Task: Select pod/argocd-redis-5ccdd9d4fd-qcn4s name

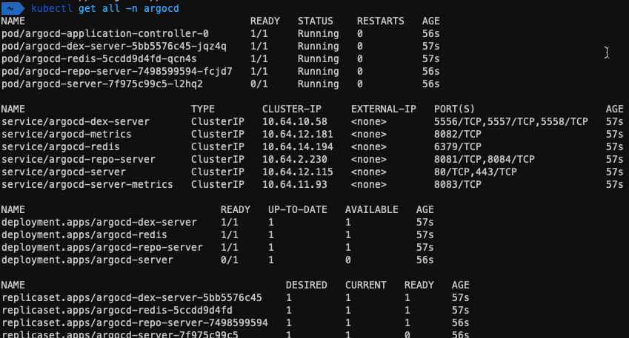Action: pyautogui.click(x=99, y=59)
